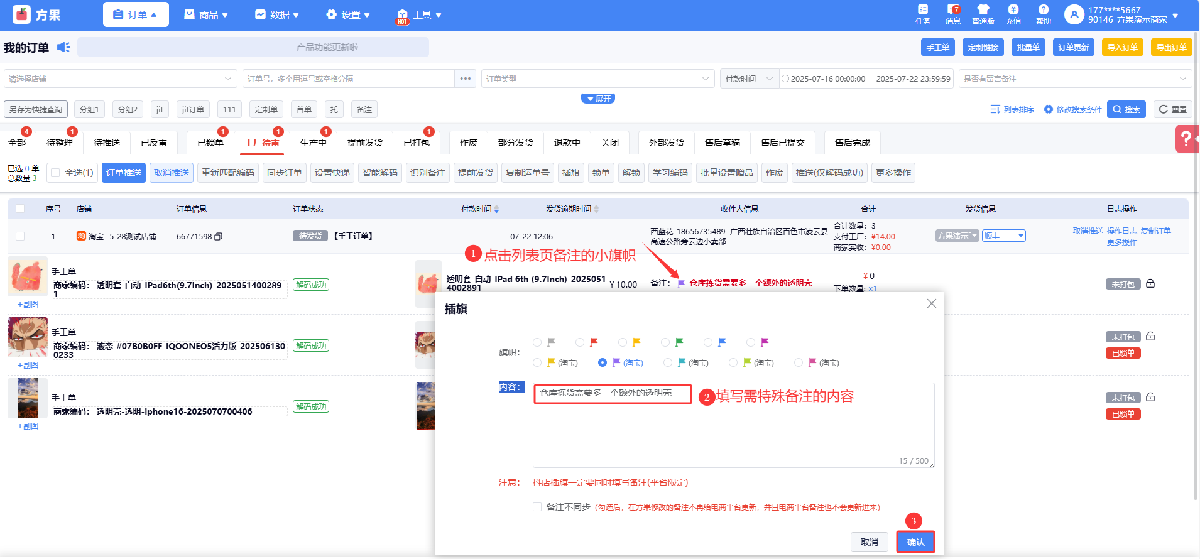Click the 导出订单 button

coord(1171,47)
